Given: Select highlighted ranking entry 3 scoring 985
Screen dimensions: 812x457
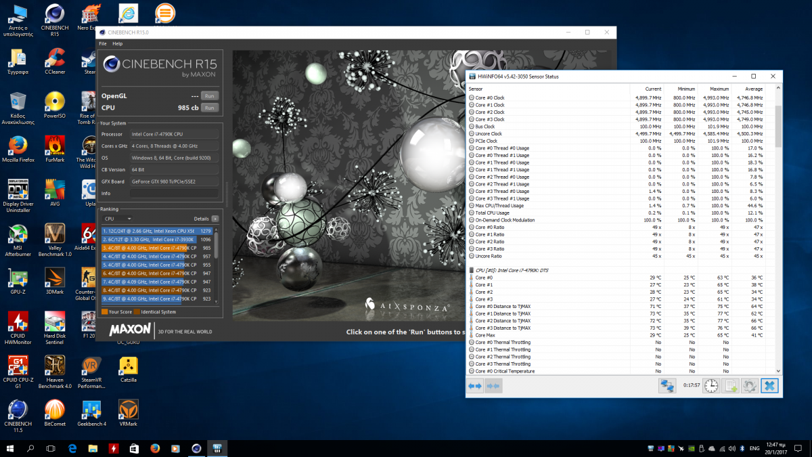Looking at the screenshot, I should coord(157,248).
